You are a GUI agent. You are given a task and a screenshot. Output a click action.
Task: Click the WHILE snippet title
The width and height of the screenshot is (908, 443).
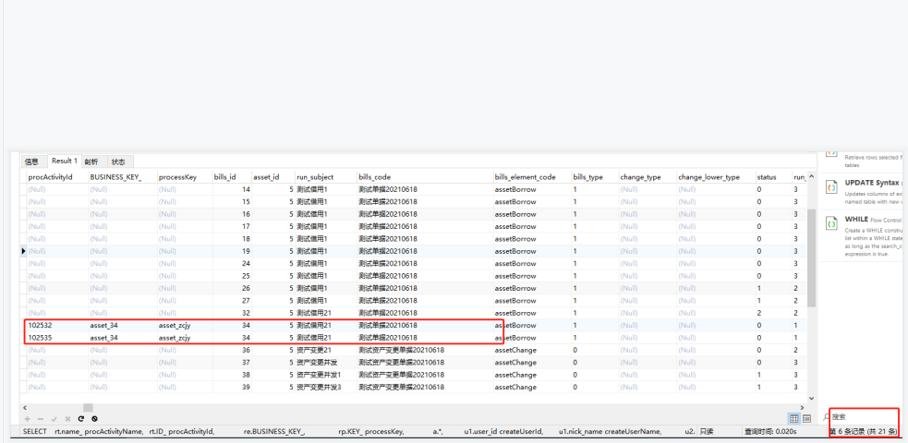(x=856, y=220)
